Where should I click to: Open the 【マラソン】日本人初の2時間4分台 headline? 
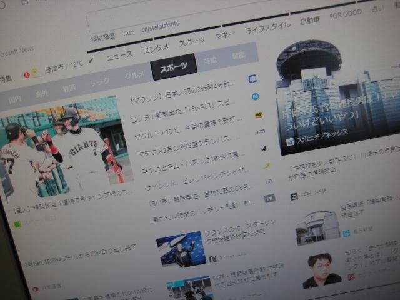click(x=182, y=93)
